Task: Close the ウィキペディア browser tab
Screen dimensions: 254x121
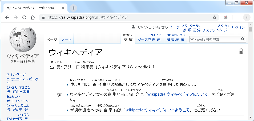Action: coord(63,8)
